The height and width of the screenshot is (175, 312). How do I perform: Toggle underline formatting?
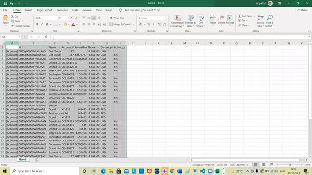click(x=47, y=24)
